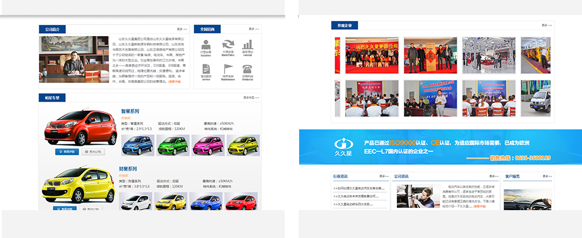Select the red car thumbnail in 财星系列
This screenshot has height=238, width=582.
[241, 201]
